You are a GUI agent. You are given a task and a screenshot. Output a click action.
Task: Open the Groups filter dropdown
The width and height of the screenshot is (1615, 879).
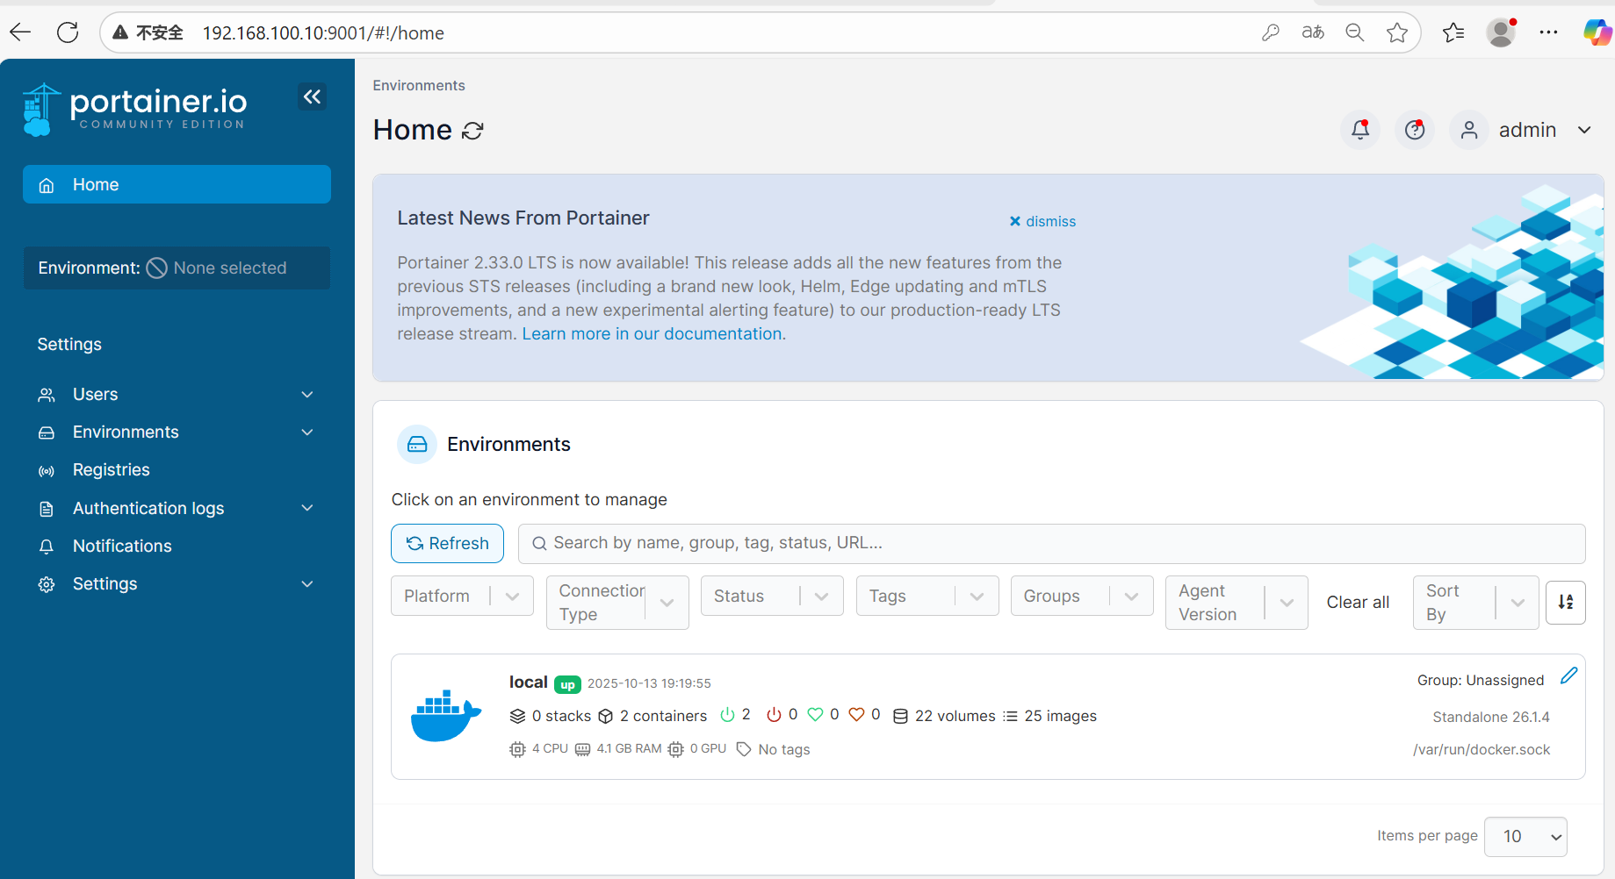[1082, 597]
